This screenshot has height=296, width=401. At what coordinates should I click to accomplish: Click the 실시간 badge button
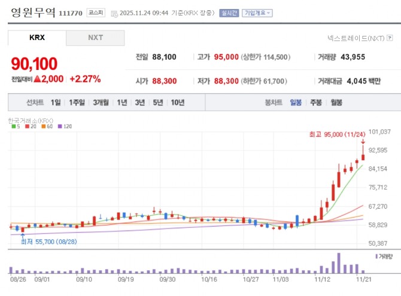coord(229,13)
